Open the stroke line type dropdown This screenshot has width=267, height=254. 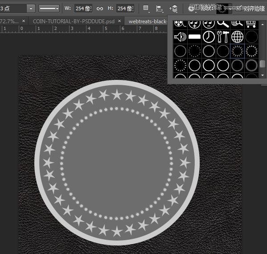pos(49,8)
